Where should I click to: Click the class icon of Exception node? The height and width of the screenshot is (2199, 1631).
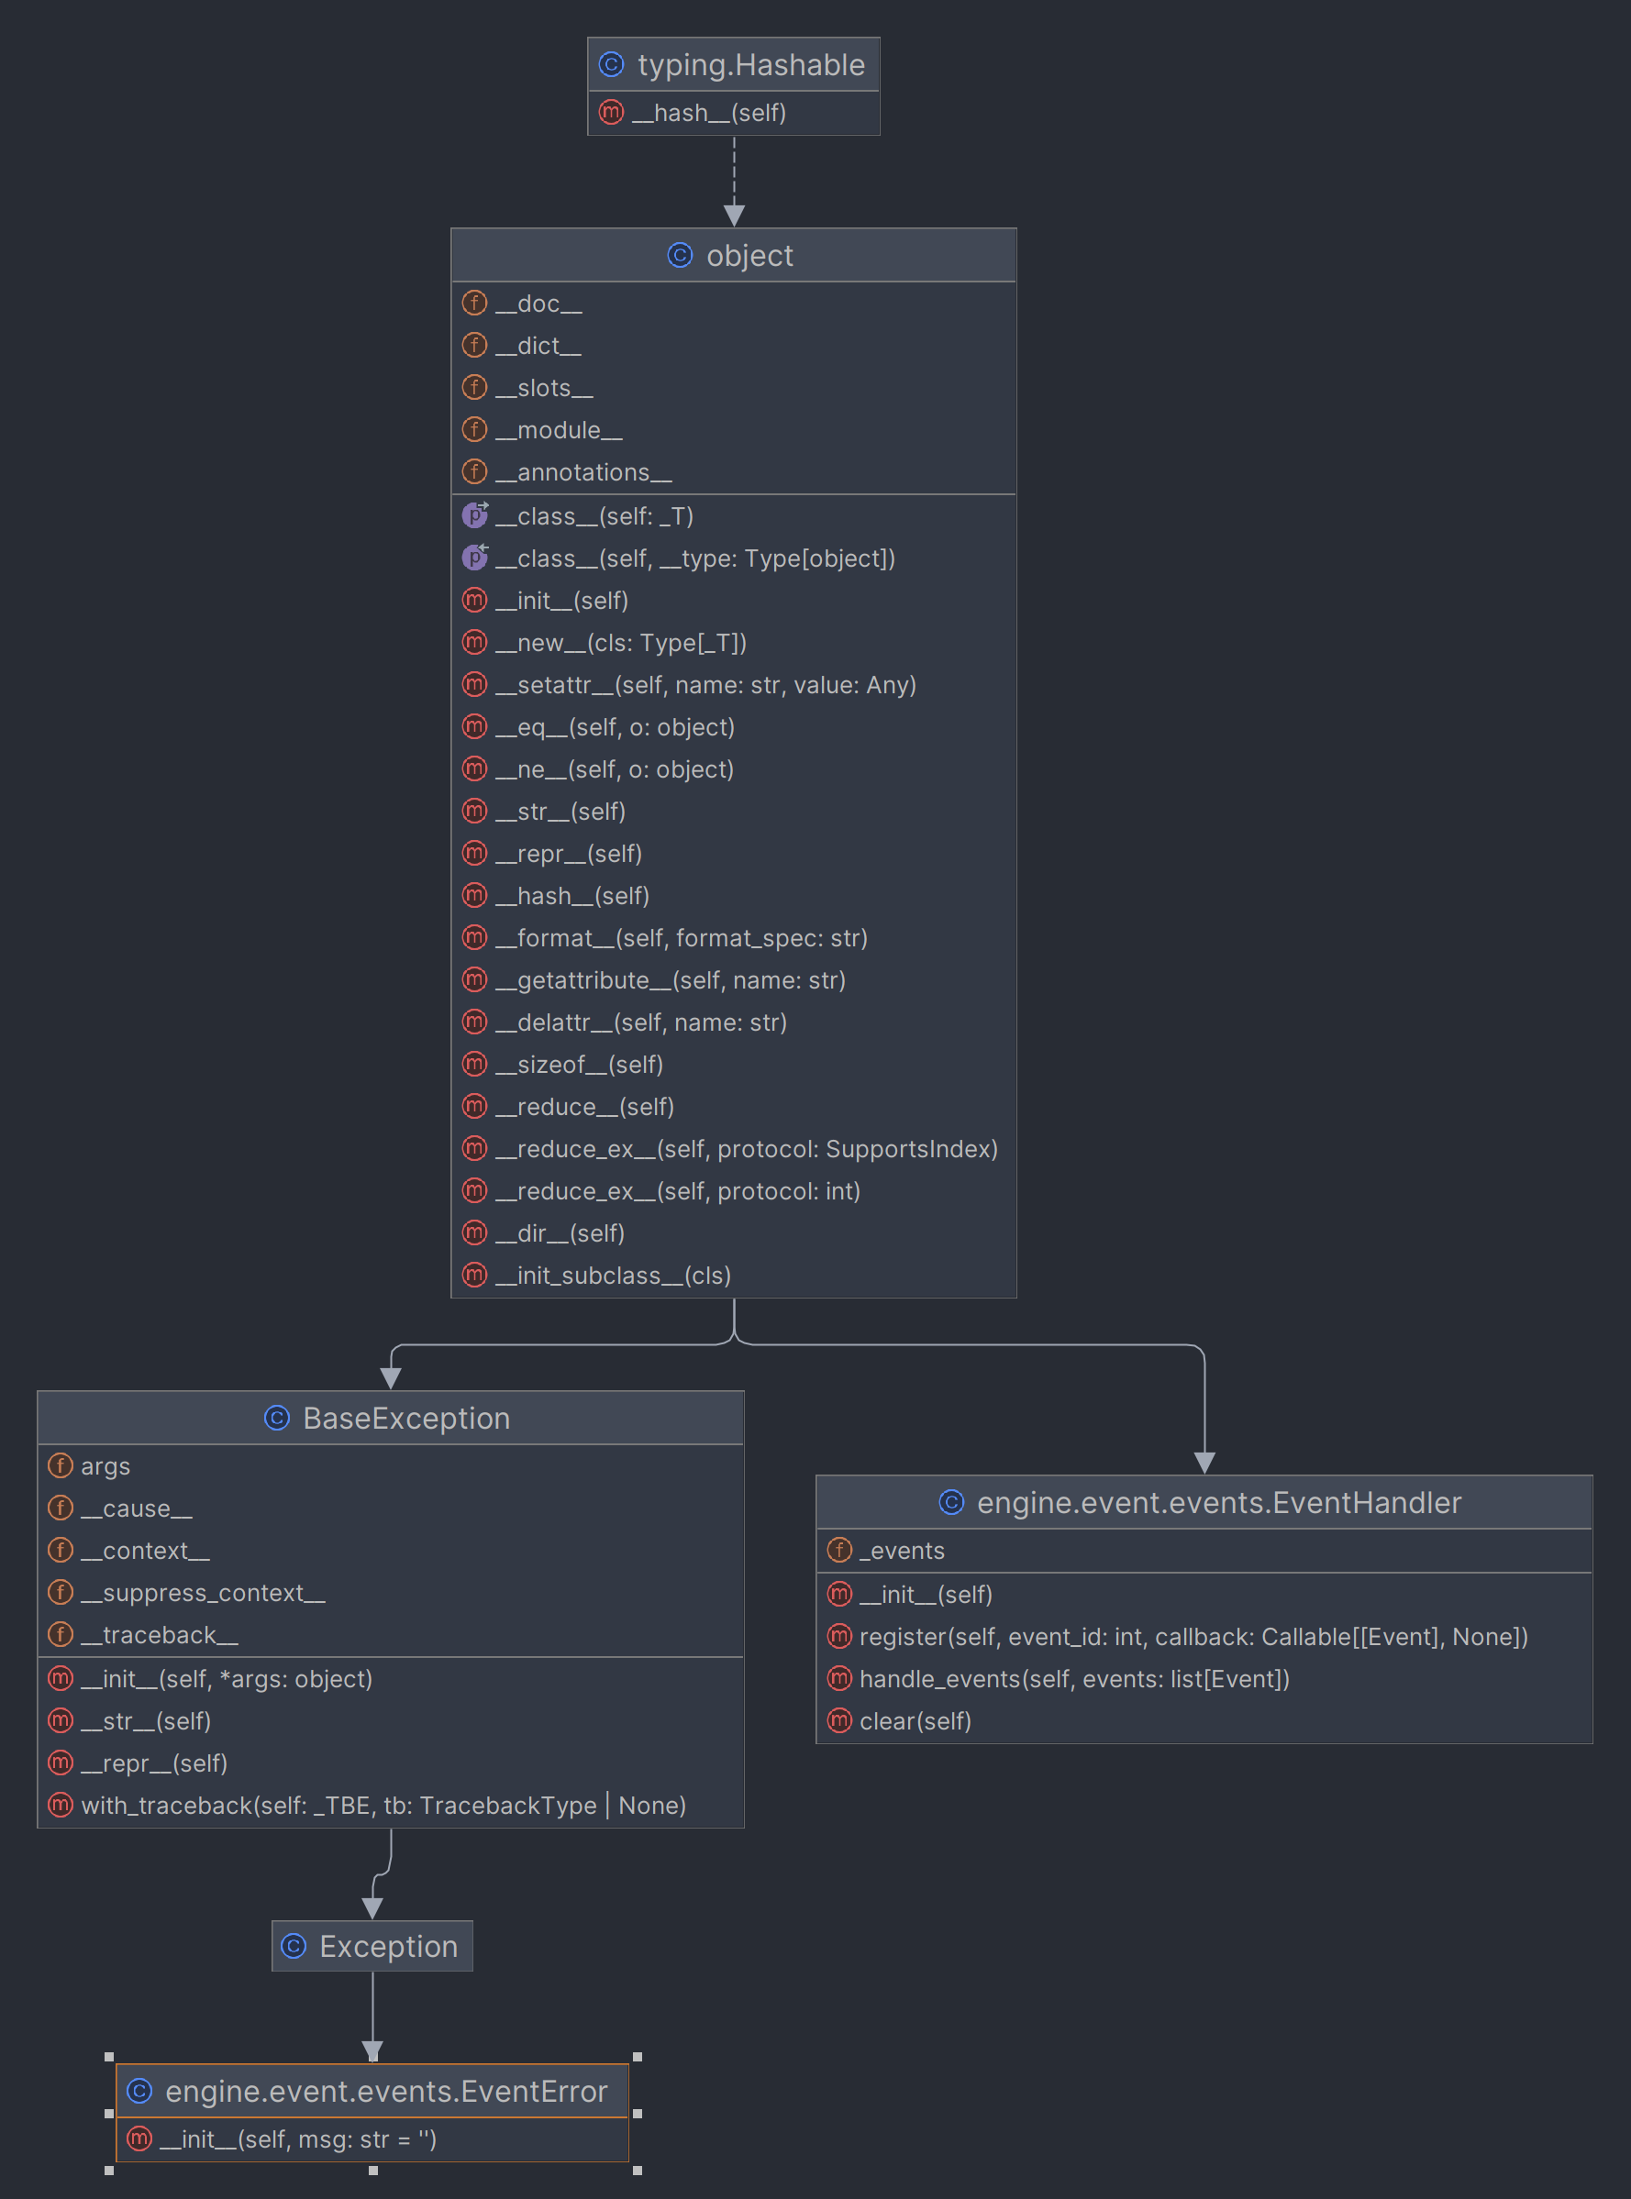[294, 1945]
